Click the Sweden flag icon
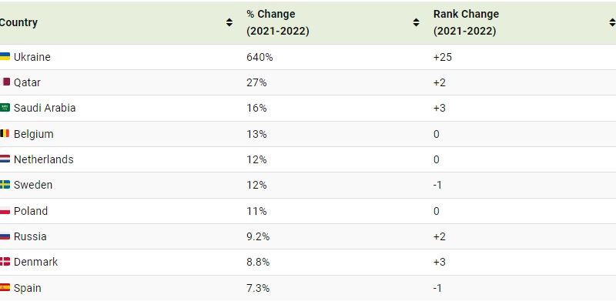 (x=5, y=186)
